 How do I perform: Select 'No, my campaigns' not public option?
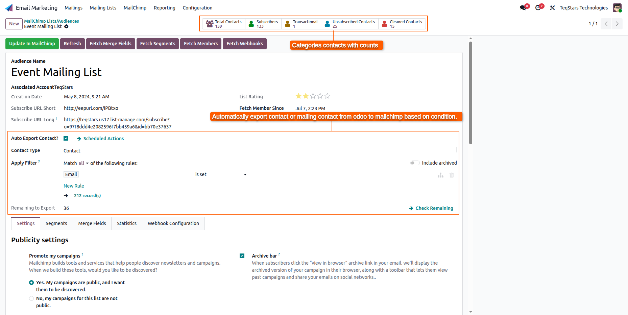pyautogui.click(x=31, y=298)
